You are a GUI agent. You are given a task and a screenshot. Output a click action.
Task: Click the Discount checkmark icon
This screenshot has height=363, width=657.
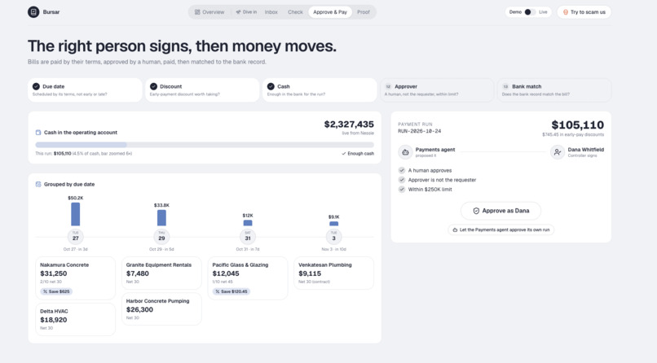pyautogui.click(x=153, y=86)
